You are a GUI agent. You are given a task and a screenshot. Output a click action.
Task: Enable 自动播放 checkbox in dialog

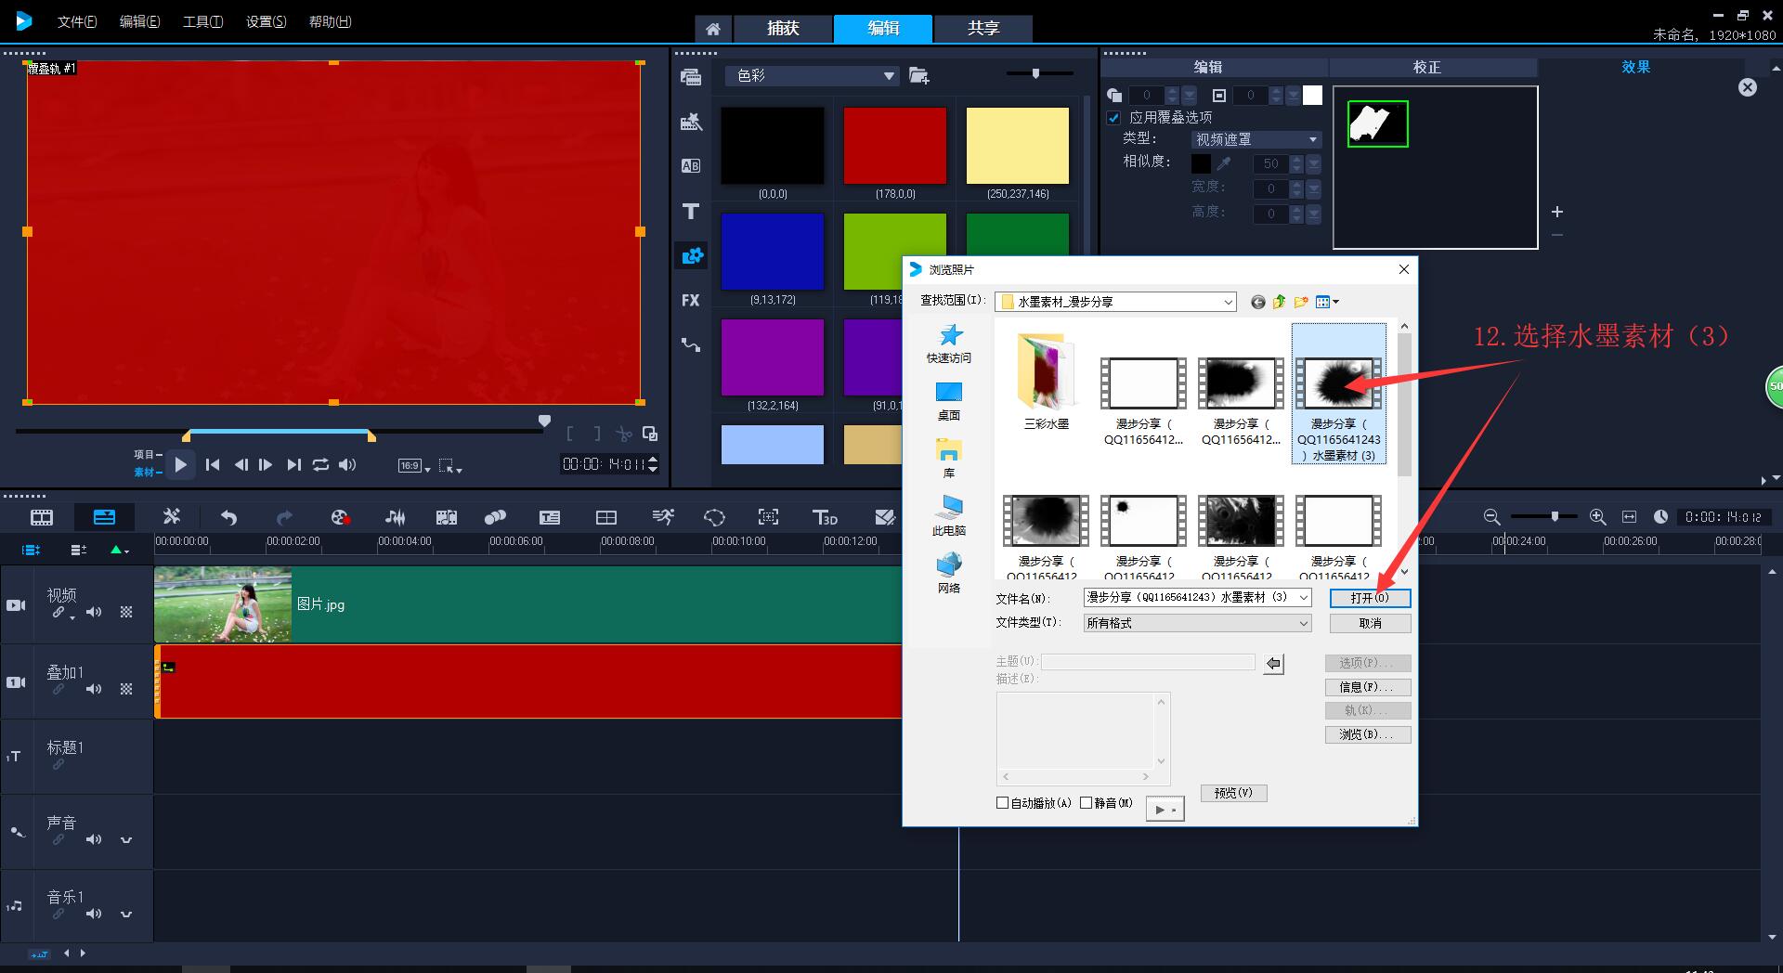1002,803
